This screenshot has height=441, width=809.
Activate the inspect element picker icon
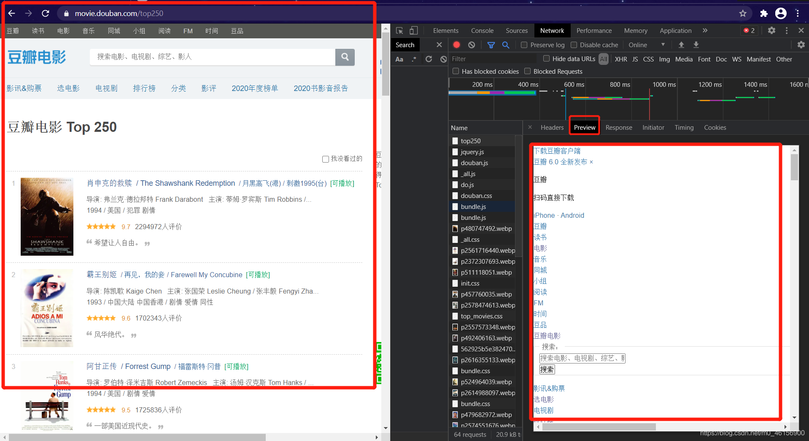pyautogui.click(x=399, y=30)
